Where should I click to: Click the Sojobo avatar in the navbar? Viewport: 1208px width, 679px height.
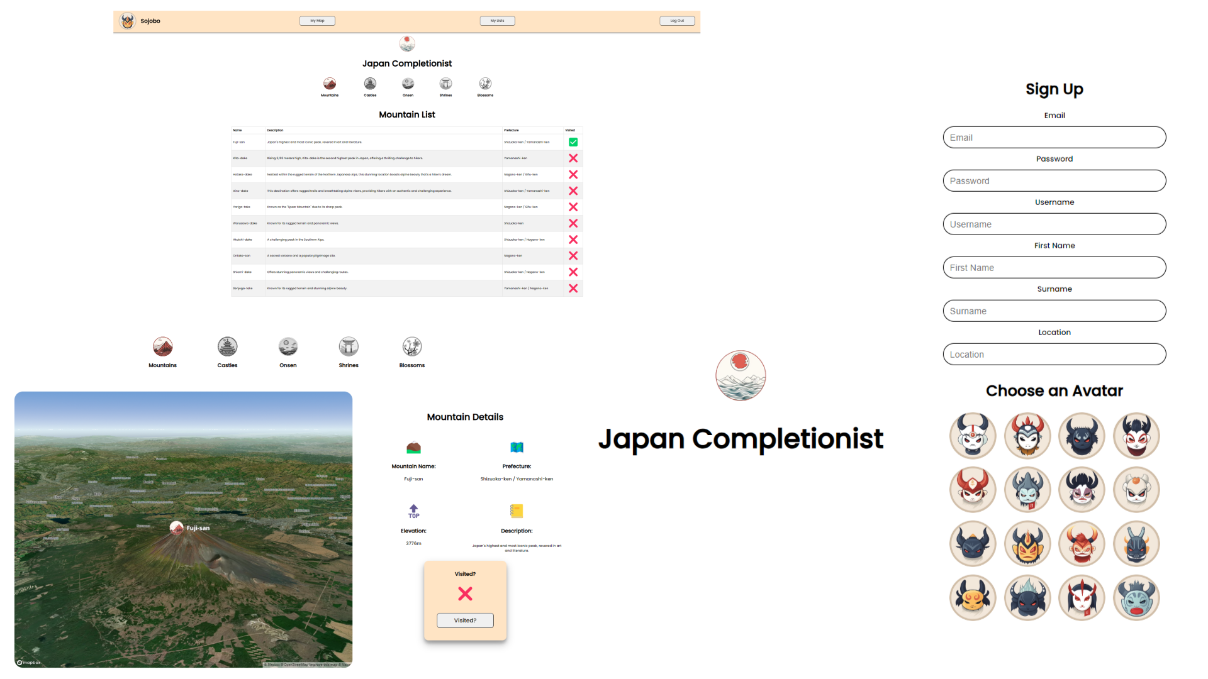click(x=128, y=21)
